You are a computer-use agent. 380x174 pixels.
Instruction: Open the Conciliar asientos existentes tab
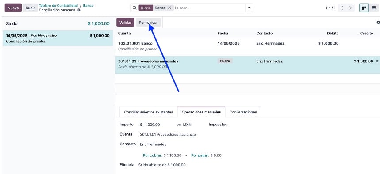tap(149, 112)
